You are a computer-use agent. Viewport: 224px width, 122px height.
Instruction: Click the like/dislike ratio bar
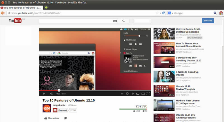tap(133, 109)
